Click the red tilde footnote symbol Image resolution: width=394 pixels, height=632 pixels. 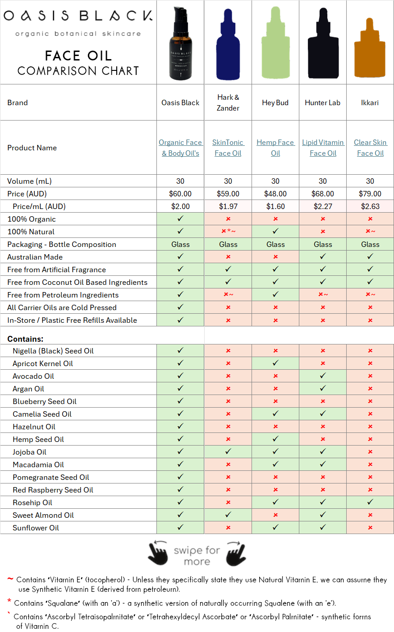[10, 579]
